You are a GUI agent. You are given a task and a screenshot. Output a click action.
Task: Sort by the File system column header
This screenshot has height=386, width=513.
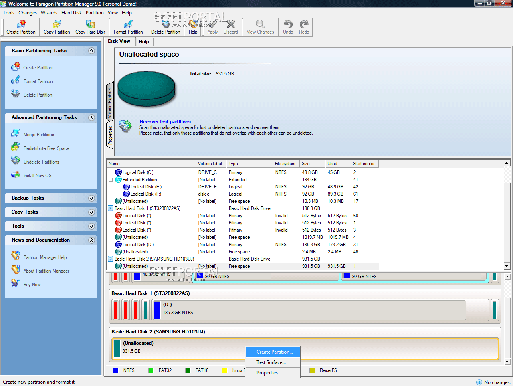[x=286, y=164]
